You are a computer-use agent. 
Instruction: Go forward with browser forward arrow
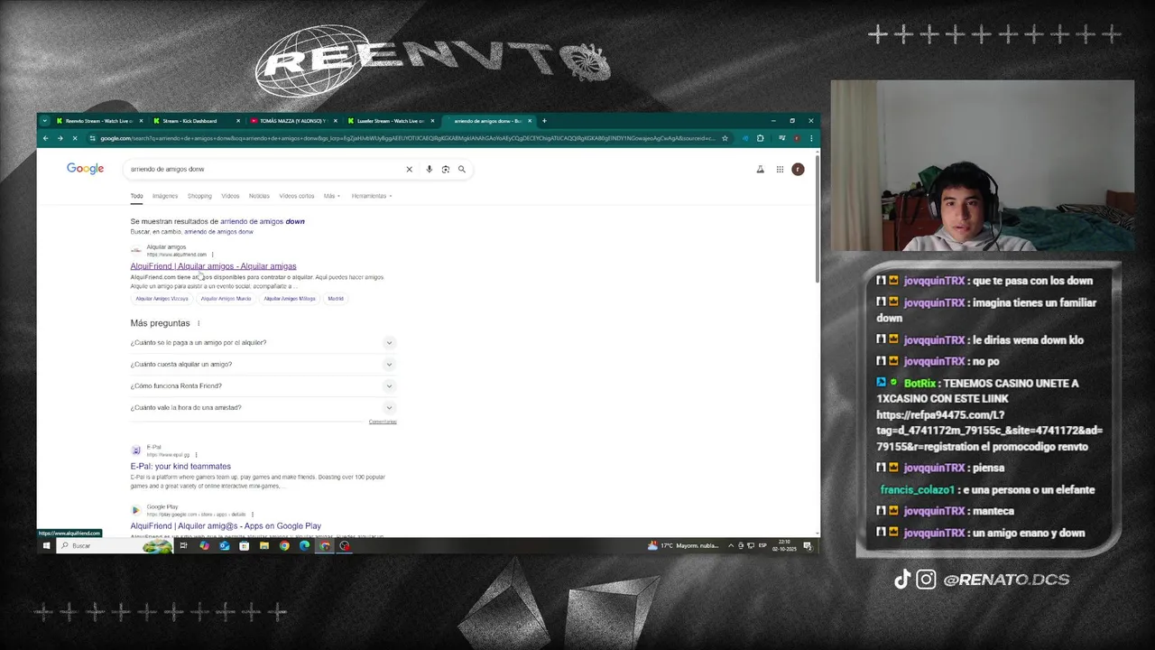60,138
